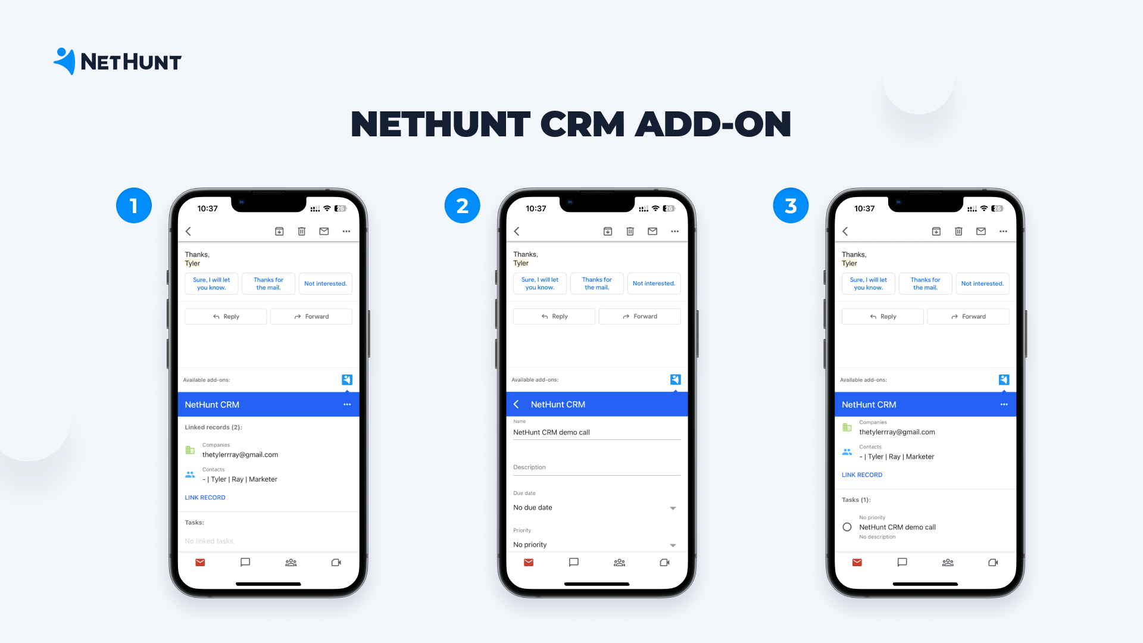Select 'No priority' priority dropdown in screen 2
Viewport: 1143px width, 643px height.
coord(594,544)
